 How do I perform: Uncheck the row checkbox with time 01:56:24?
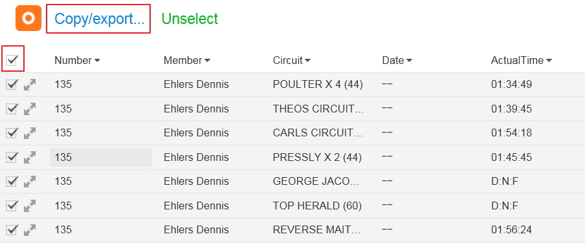[x=12, y=230]
